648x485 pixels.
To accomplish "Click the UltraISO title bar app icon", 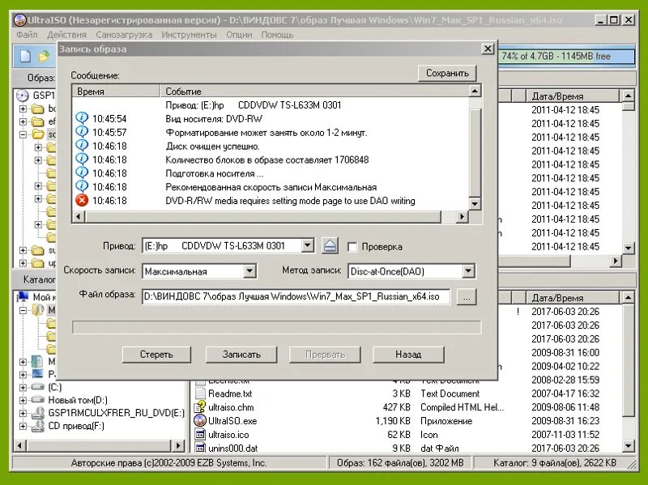I will [x=19, y=19].
